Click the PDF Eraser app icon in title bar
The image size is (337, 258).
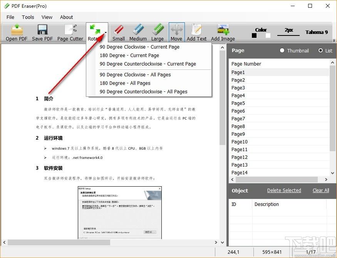[x=7, y=6]
